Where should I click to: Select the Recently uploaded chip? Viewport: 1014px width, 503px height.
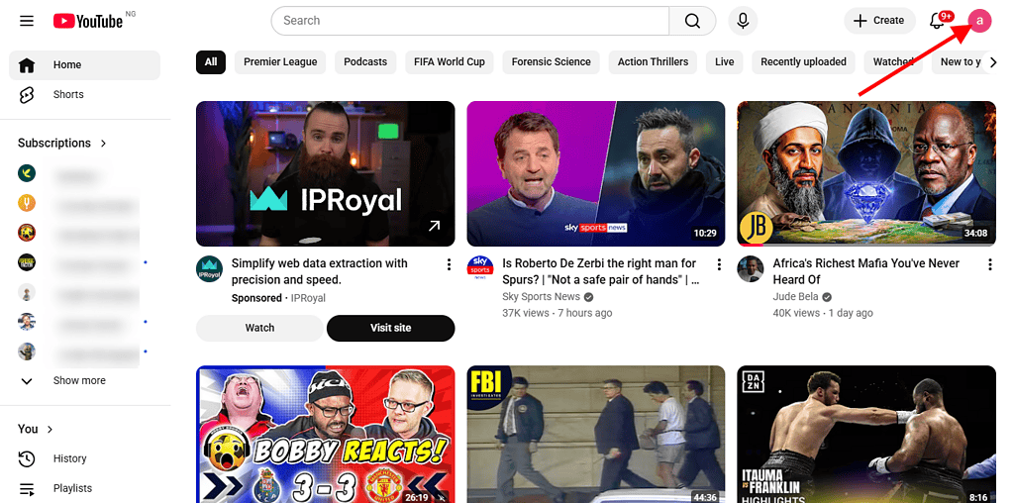(x=803, y=62)
